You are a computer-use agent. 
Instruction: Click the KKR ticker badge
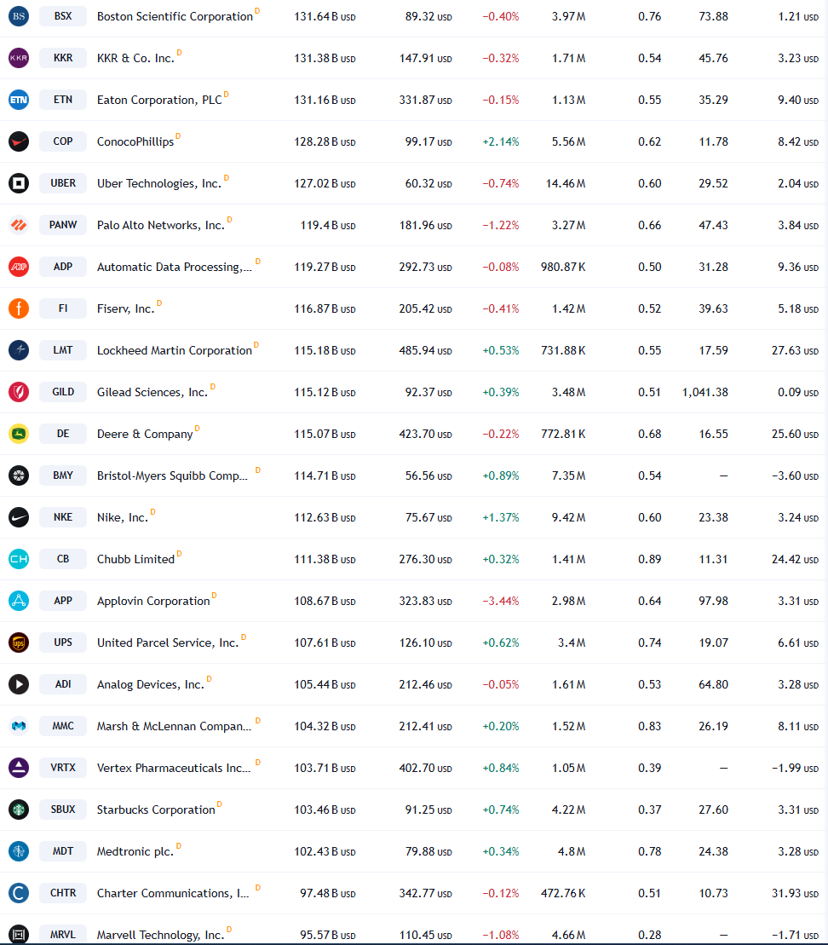63,58
